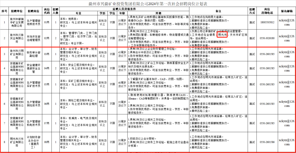Viewport: 296px width, 153px height.
Task: Click the '04岗' code cell
Action: 47,68
